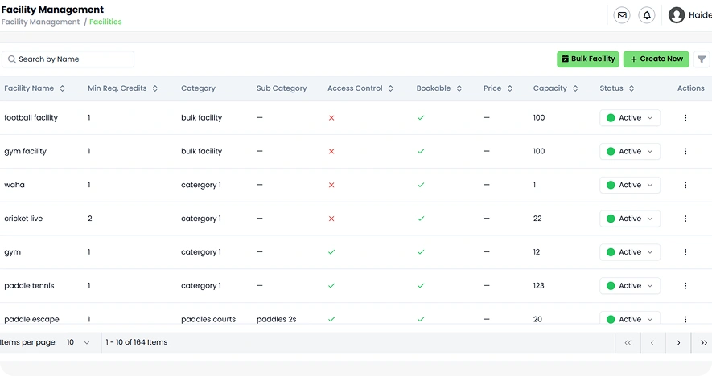Image resolution: width=712 pixels, height=376 pixels.
Task: Click the user profile avatar
Action: tap(676, 15)
